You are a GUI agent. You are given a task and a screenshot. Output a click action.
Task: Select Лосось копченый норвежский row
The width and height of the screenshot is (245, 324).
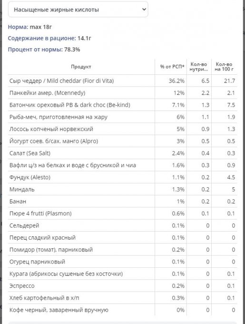coord(123,129)
